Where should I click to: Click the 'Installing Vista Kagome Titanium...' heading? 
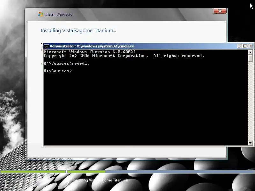(x=78, y=31)
